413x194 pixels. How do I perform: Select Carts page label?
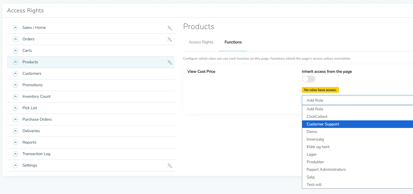click(27, 51)
